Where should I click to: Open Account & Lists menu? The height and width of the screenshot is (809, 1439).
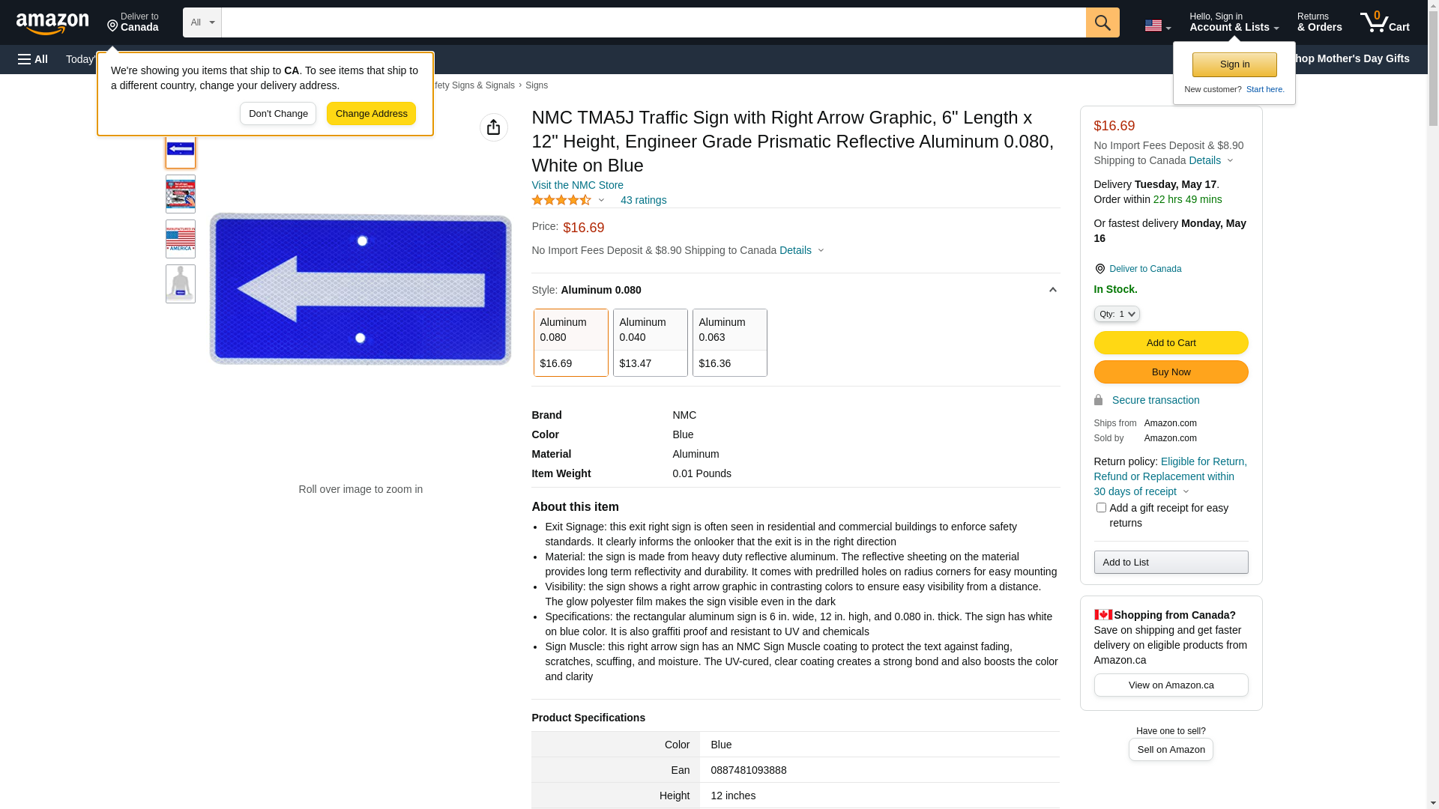click(1234, 22)
